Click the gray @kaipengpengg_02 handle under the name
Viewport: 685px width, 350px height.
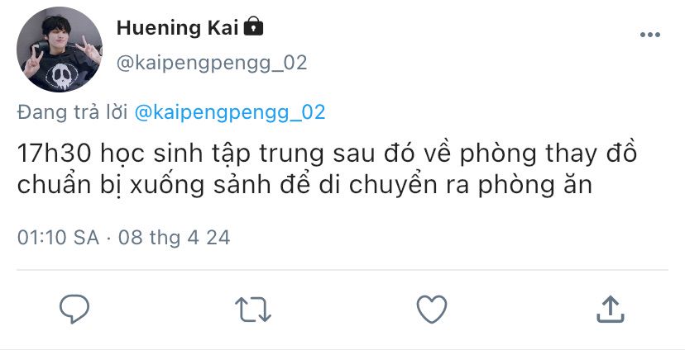tap(212, 64)
